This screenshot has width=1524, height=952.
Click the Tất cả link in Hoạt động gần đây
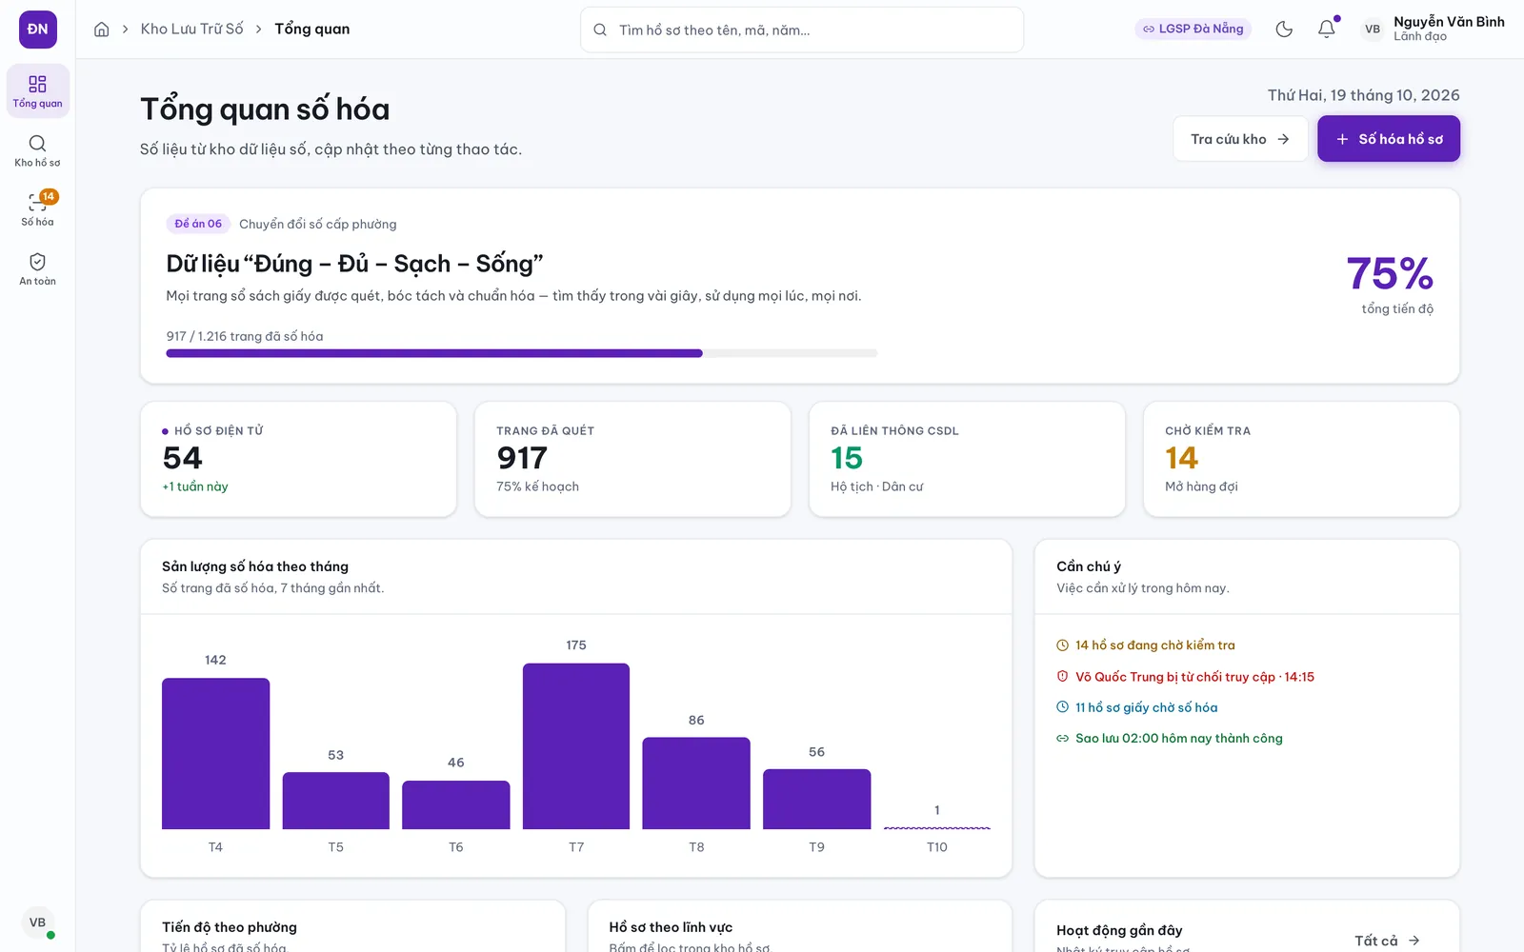coord(1388,941)
